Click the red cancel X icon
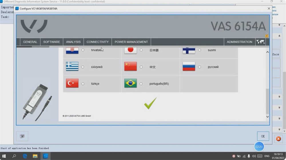The width and height of the screenshot is (286, 160). coord(278,139)
